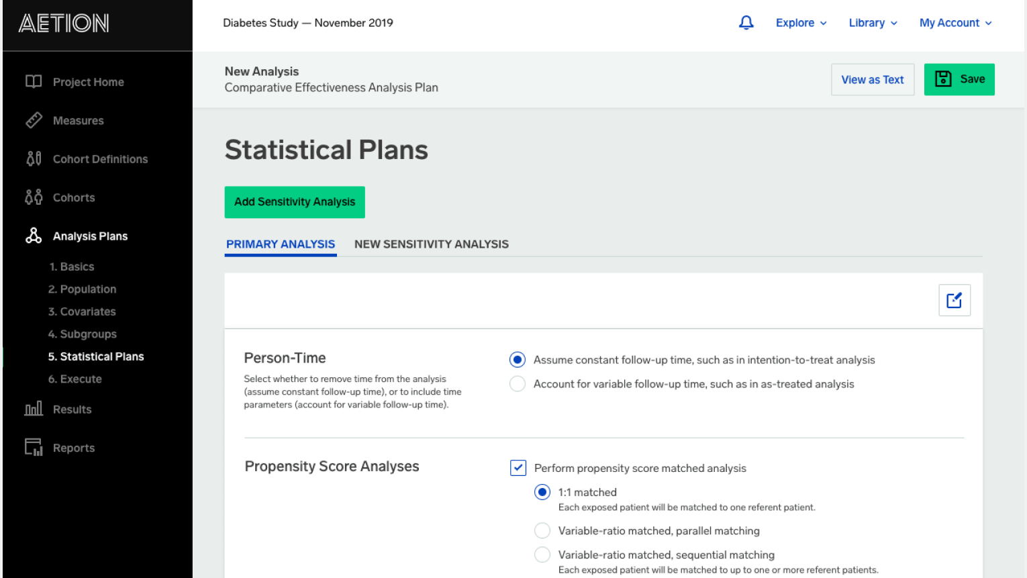Click the Measures ruler icon
Screen dimensions: 1027x578
click(x=34, y=120)
